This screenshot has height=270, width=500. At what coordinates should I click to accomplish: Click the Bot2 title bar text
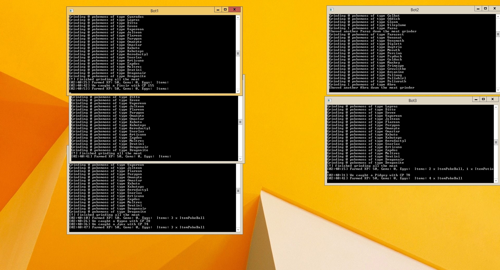(415, 10)
